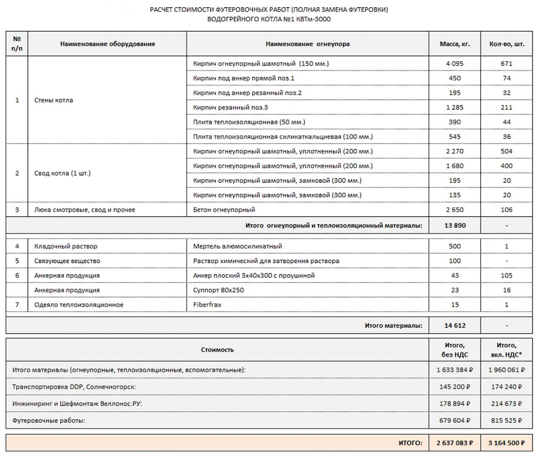Click the cost 1 633 384 ₽
This screenshot has width=539, height=457.
455,370
